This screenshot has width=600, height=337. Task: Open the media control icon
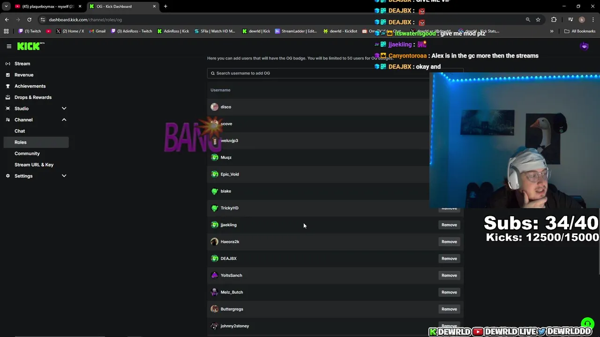[x=570, y=20]
